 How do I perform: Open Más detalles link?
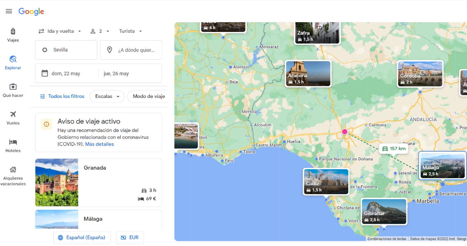[x=99, y=144]
